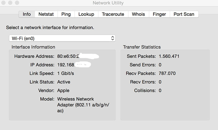Open the Traceroute tab
218x130 pixels.
113,14
